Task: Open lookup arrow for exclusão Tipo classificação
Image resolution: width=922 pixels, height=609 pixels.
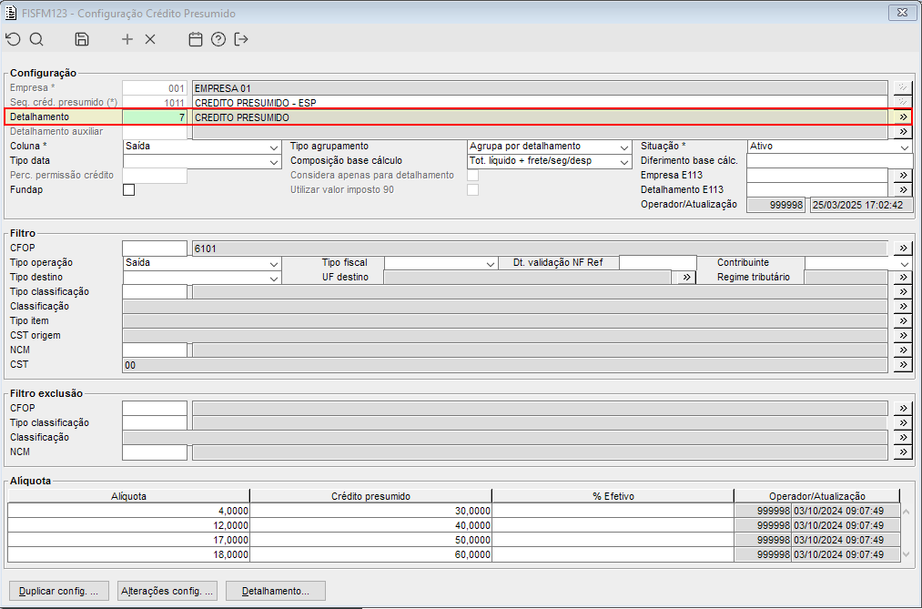Action: tap(903, 422)
